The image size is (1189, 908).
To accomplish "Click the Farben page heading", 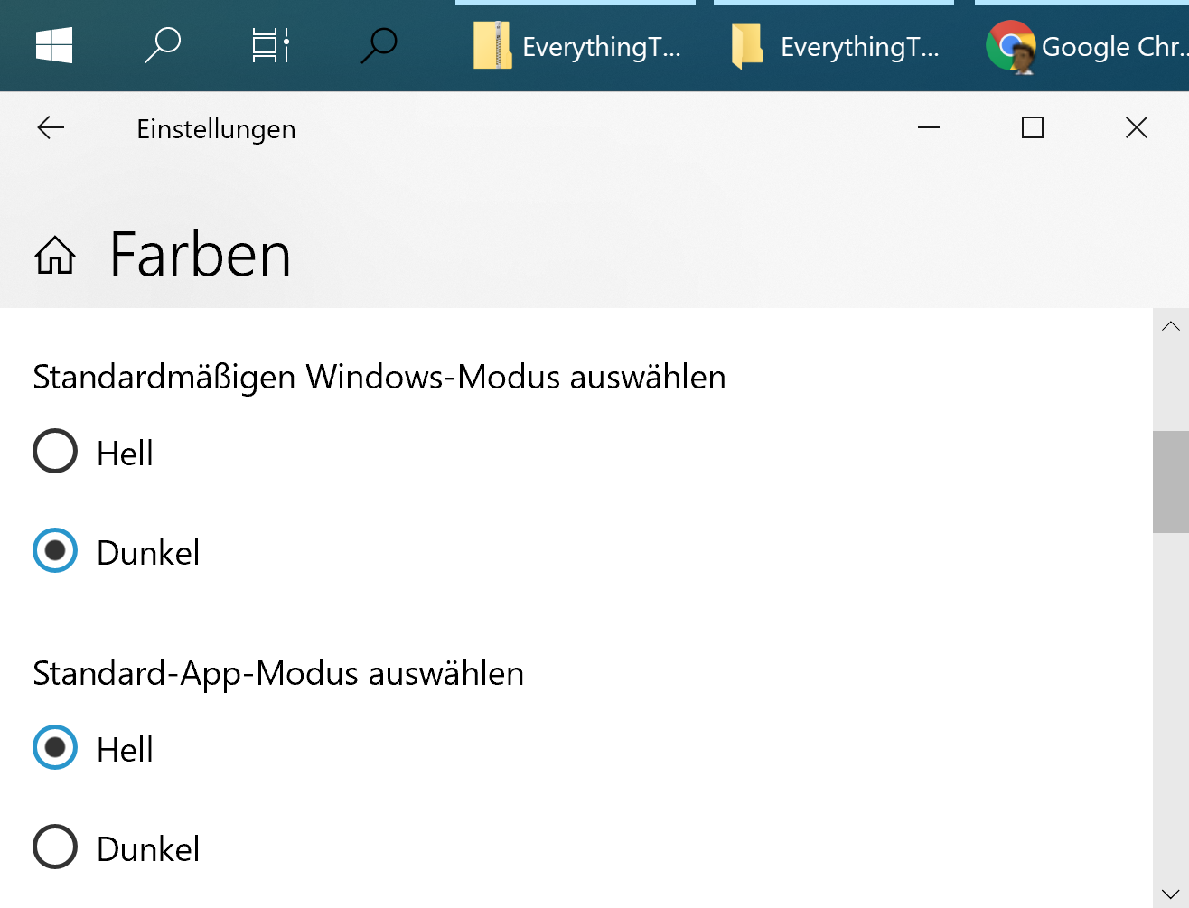I will click(200, 254).
